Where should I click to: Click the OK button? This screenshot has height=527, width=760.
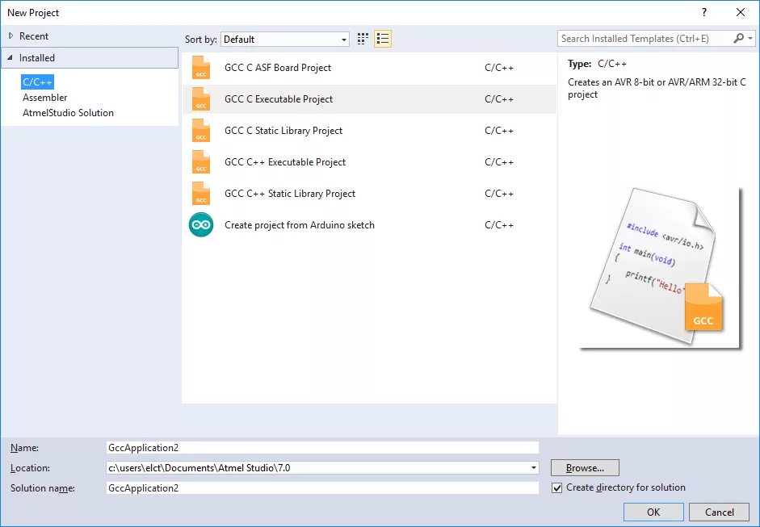[x=653, y=512]
